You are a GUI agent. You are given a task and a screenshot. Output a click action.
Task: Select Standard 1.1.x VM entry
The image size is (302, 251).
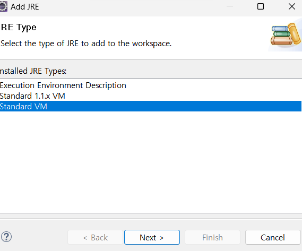(x=151, y=96)
